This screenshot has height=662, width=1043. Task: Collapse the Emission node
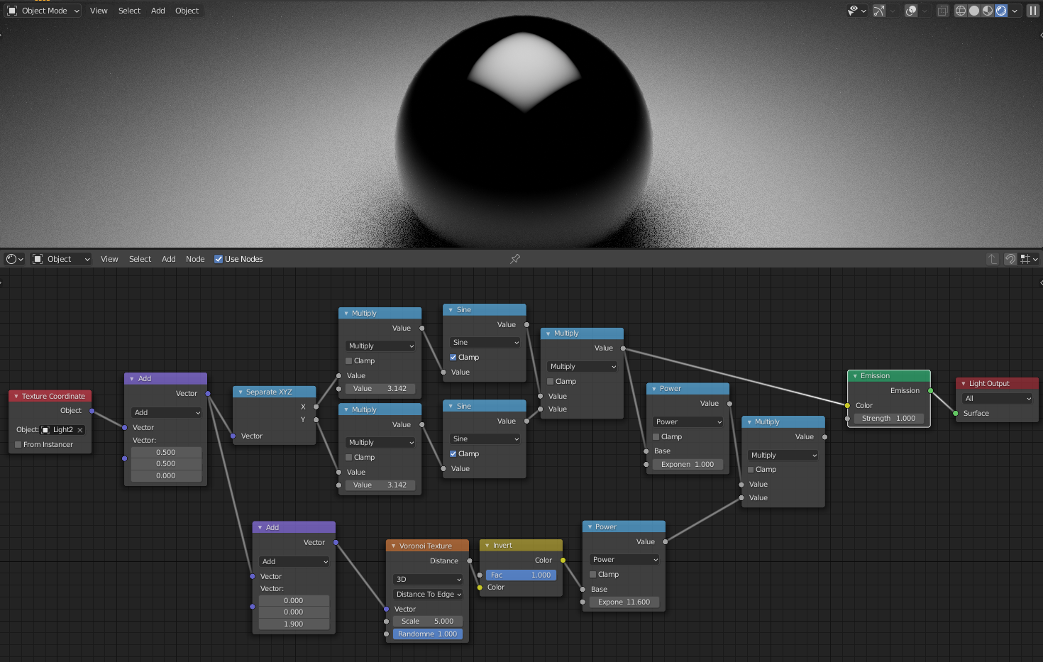(x=855, y=375)
